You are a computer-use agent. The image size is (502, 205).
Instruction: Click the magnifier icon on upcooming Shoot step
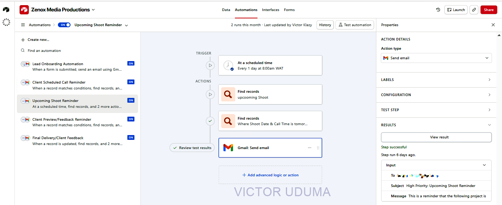coord(228,95)
